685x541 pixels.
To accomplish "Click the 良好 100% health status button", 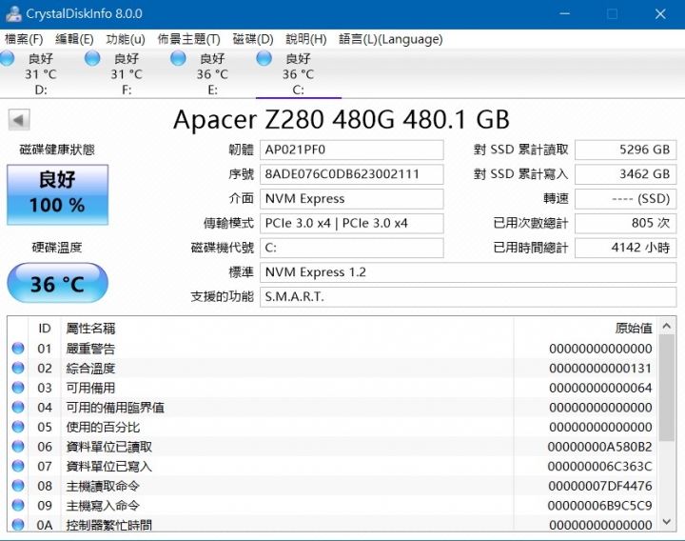I will tap(57, 192).
